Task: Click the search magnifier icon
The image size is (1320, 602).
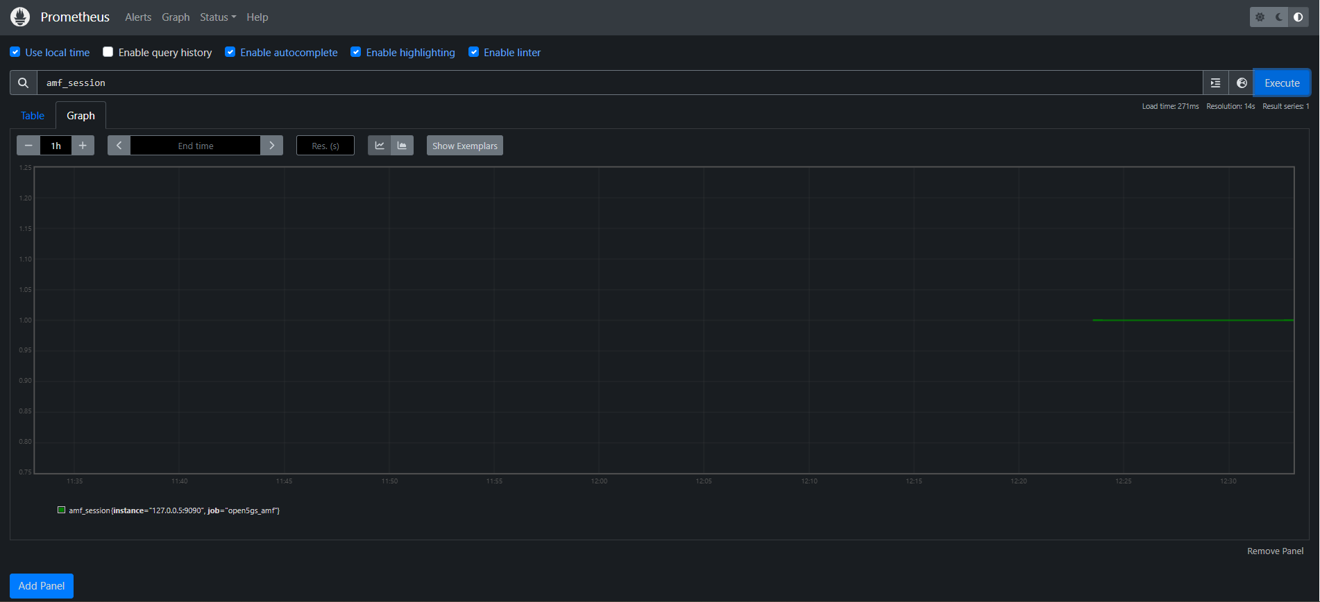Action: [x=24, y=83]
